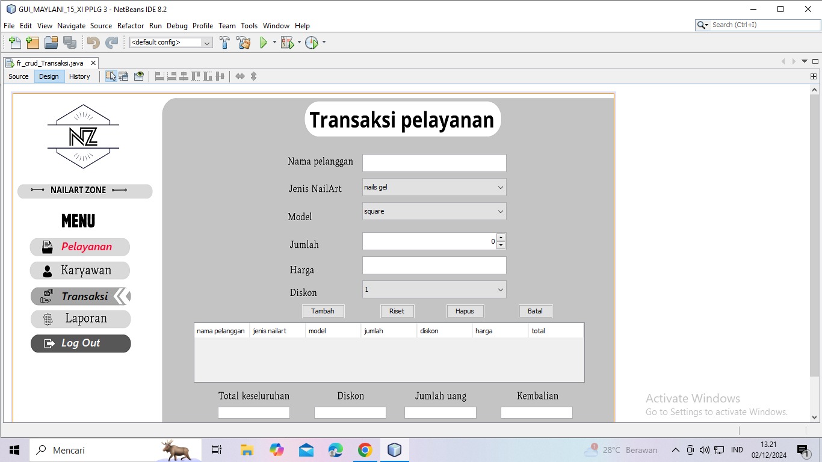This screenshot has width=822, height=462.
Task: Click the Tambah button
Action: [323, 311]
